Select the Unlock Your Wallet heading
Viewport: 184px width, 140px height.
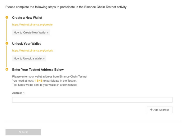26,44
